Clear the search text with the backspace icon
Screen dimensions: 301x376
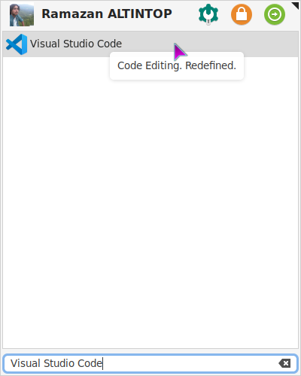(284, 363)
